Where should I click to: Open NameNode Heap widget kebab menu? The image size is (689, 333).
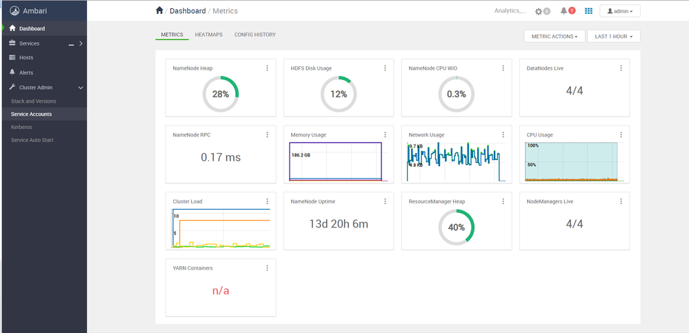tap(267, 68)
